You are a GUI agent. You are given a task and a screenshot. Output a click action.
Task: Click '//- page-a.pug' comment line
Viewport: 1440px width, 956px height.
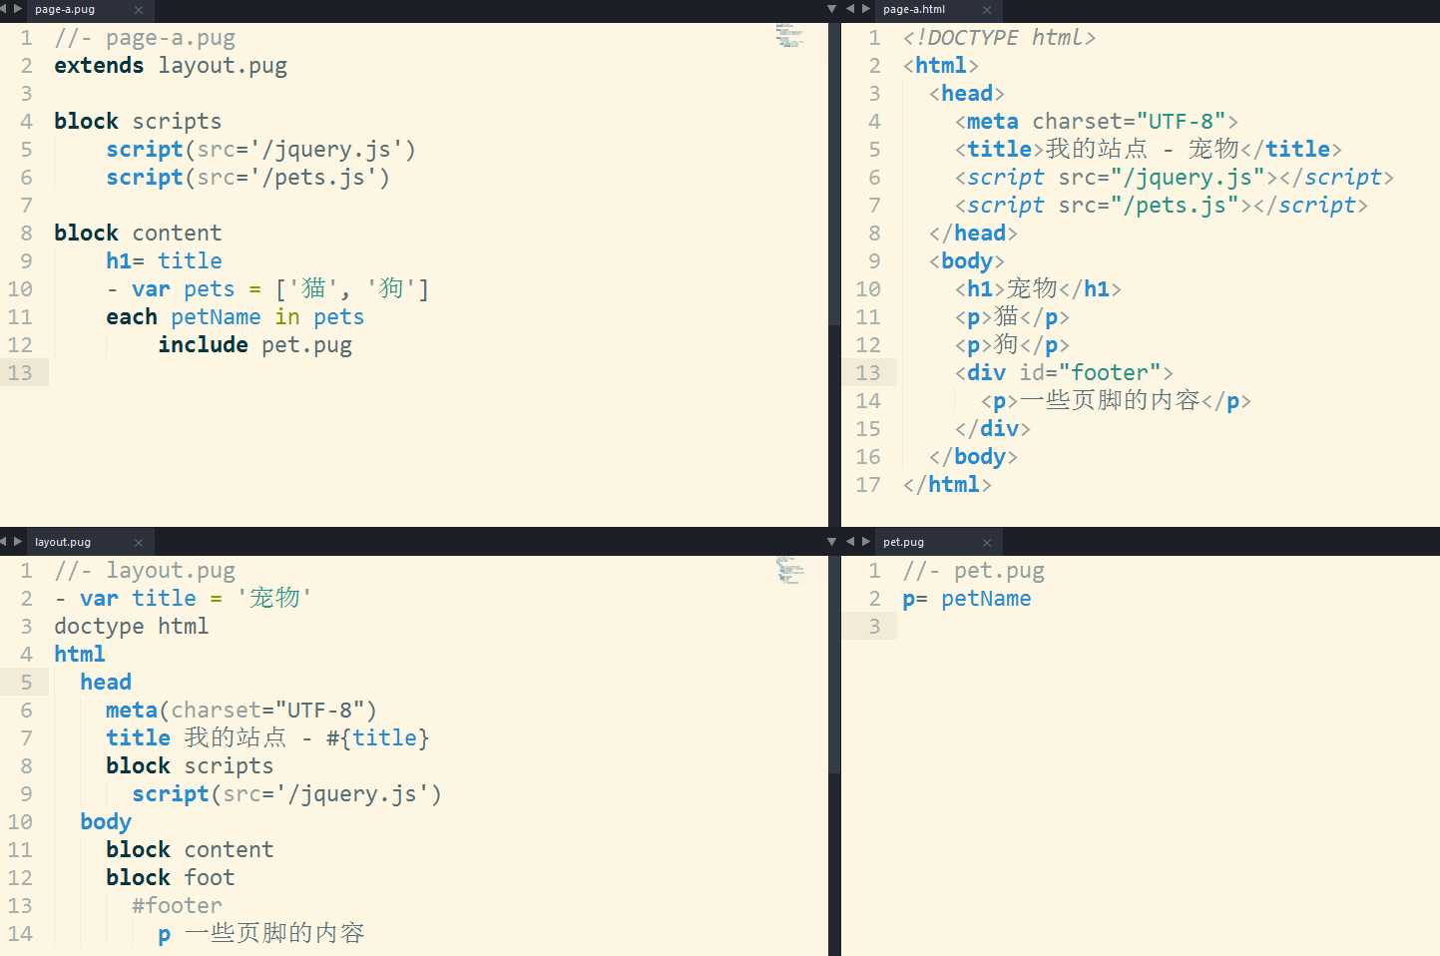tap(145, 38)
